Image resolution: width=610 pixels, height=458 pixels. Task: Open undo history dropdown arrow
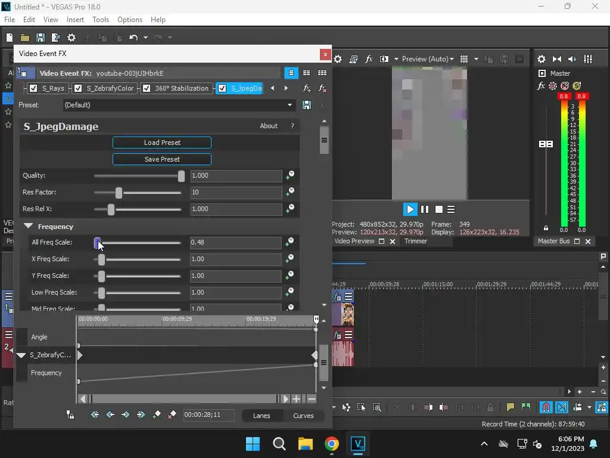tap(145, 38)
